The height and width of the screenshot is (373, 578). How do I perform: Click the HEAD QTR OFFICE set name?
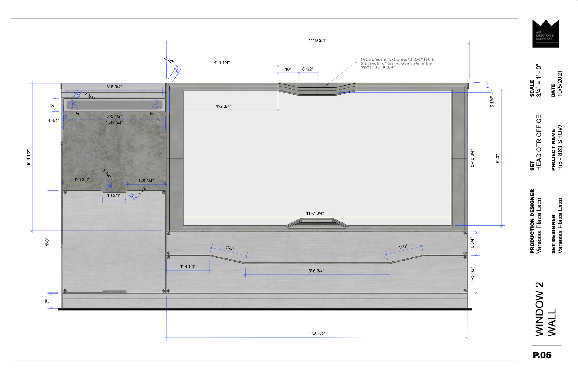(x=539, y=143)
